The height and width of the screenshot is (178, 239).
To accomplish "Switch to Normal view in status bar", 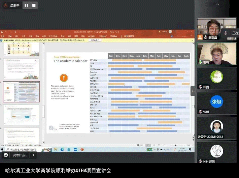I will (148, 145).
